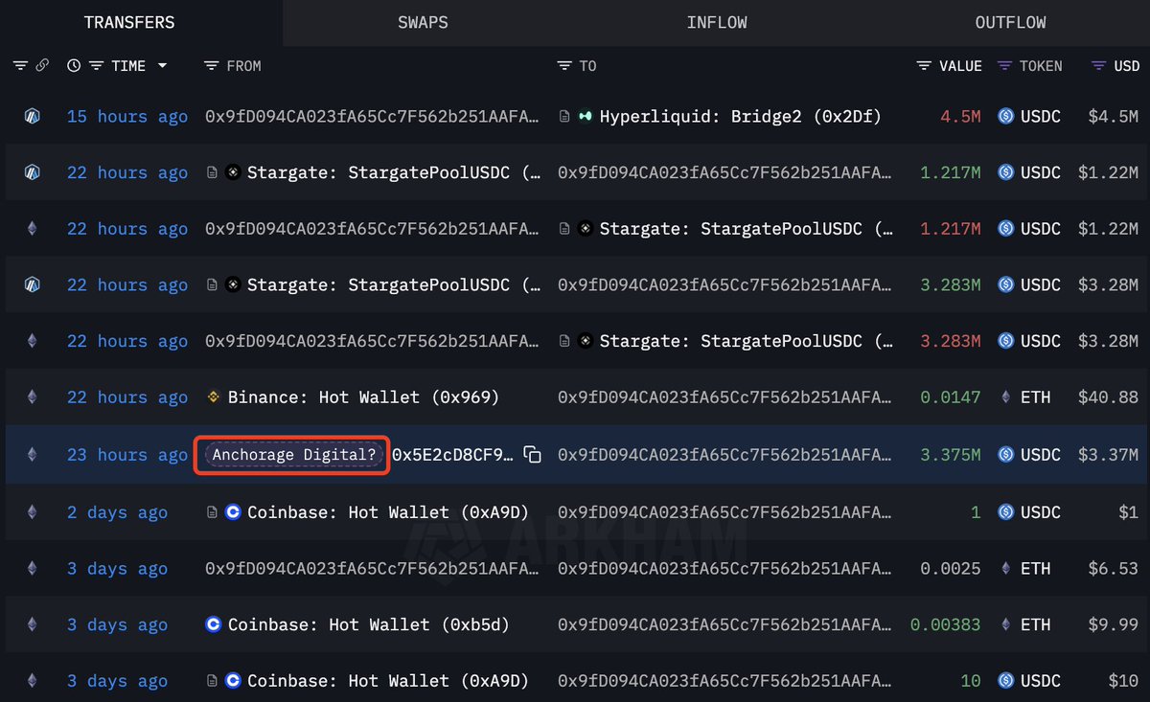
Task: Click recipient address in Binance Hot Wallet row
Action: [x=724, y=397]
